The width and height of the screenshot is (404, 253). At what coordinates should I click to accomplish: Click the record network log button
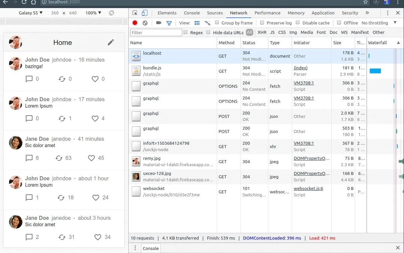[x=135, y=23]
